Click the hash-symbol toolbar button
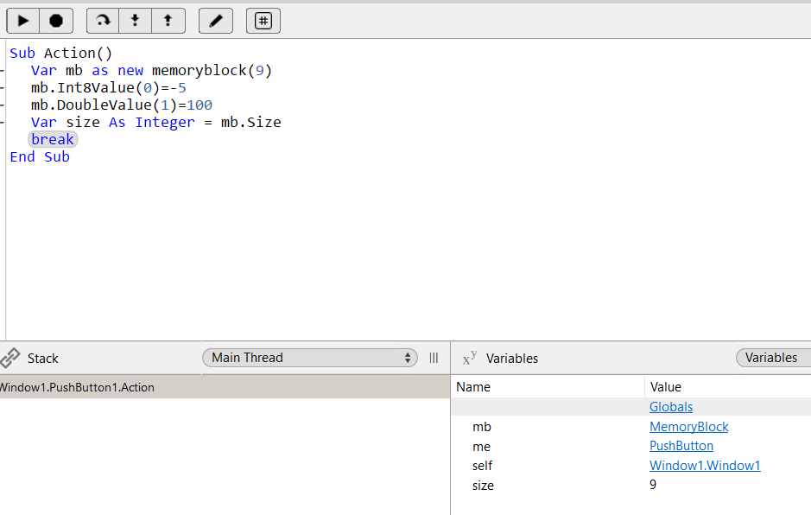This screenshot has height=515, width=811. coord(263,21)
